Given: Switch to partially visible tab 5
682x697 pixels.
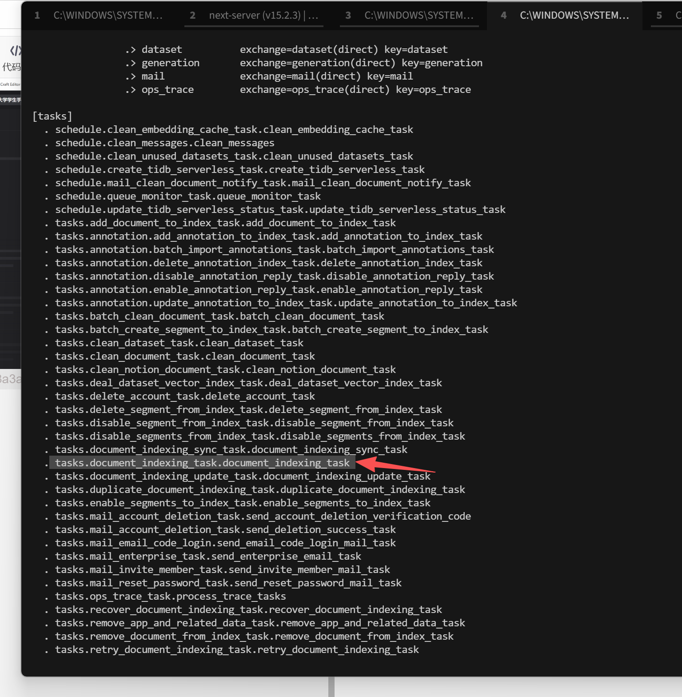Looking at the screenshot, I should click(666, 15).
